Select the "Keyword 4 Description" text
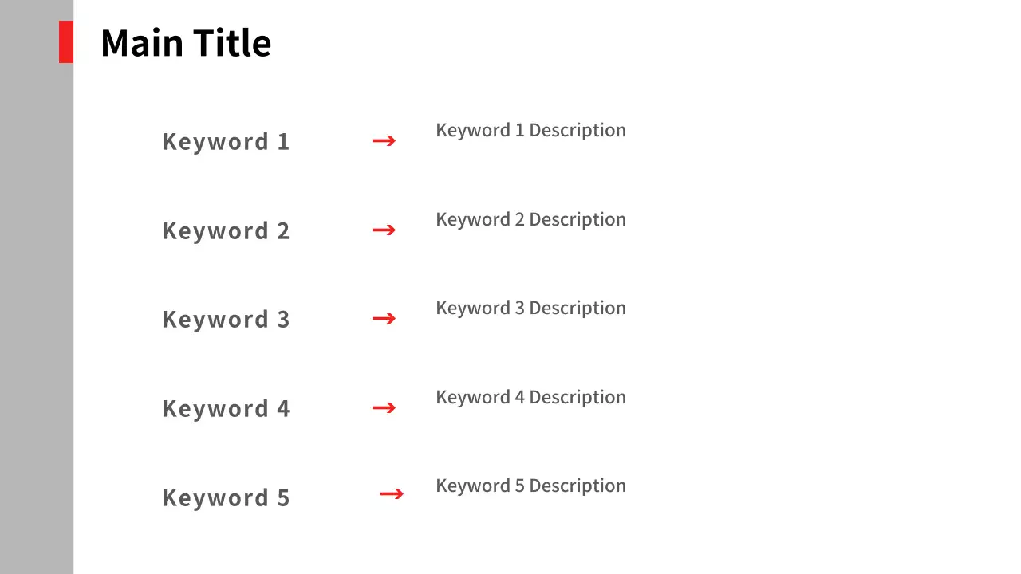This screenshot has height=574, width=1021. pyautogui.click(x=530, y=398)
